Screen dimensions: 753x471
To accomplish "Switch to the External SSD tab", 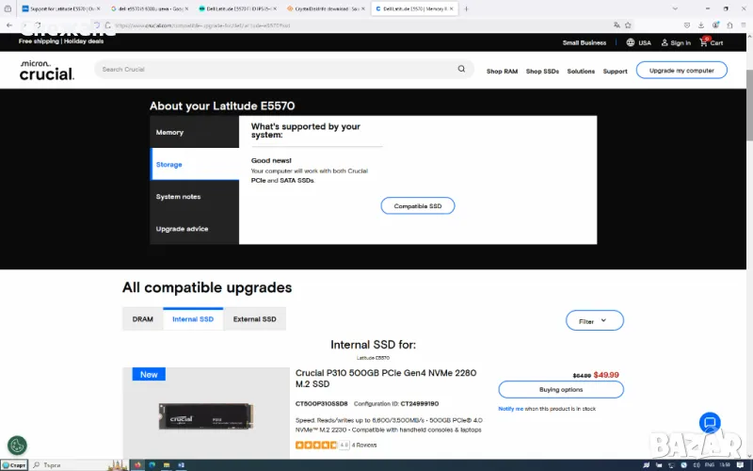I will pyautogui.click(x=254, y=319).
